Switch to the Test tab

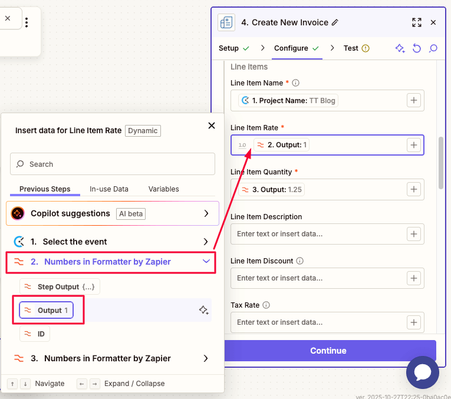click(356, 48)
